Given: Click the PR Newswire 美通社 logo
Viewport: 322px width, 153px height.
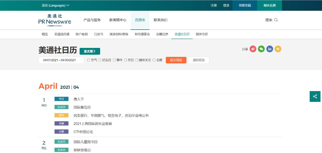Looking at the screenshot, I should pyautogui.click(x=55, y=20).
